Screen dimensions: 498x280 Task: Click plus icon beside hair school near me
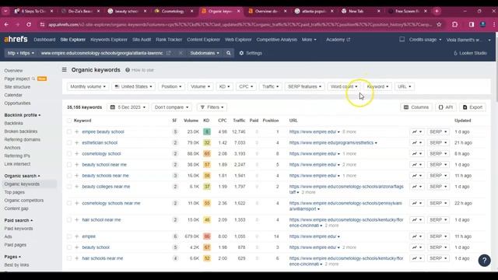(x=76, y=219)
